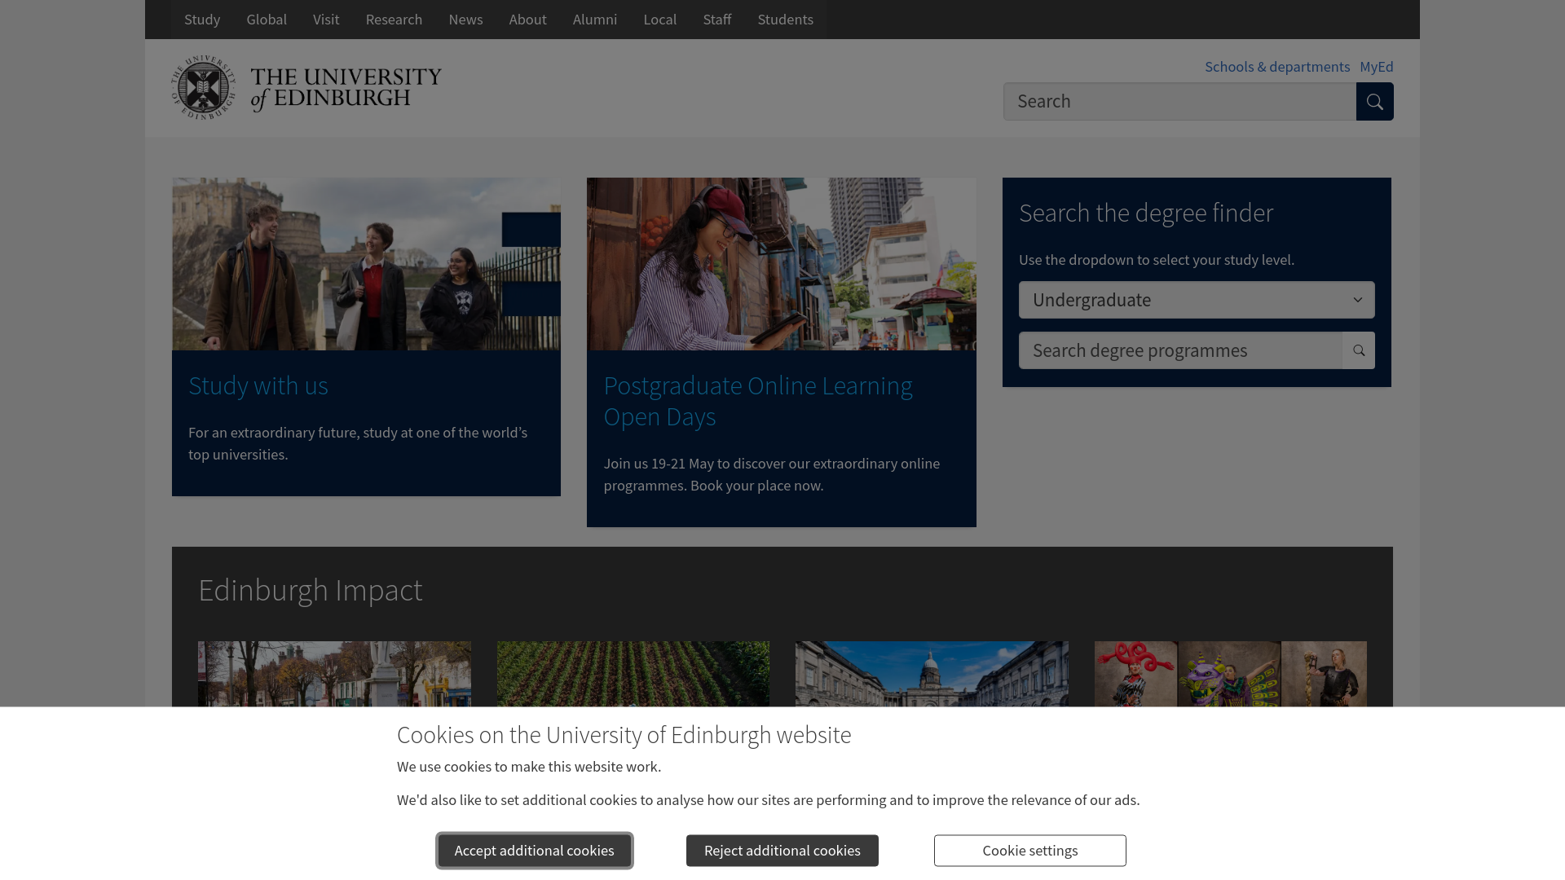Open Postgraduate Online Learning Open Days link
This screenshot has width=1565, height=880.
pos(758,401)
